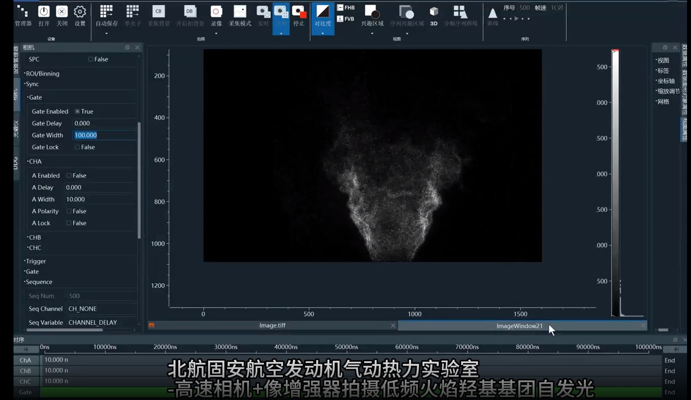Image resolution: width=691 pixels, height=400 pixels.
Task: Expand the CHC section
Action: (34, 248)
